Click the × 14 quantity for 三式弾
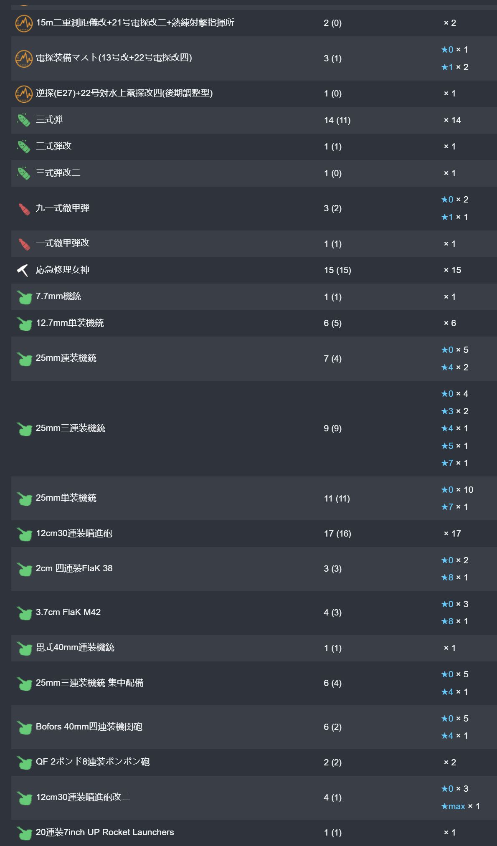 tap(452, 120)
